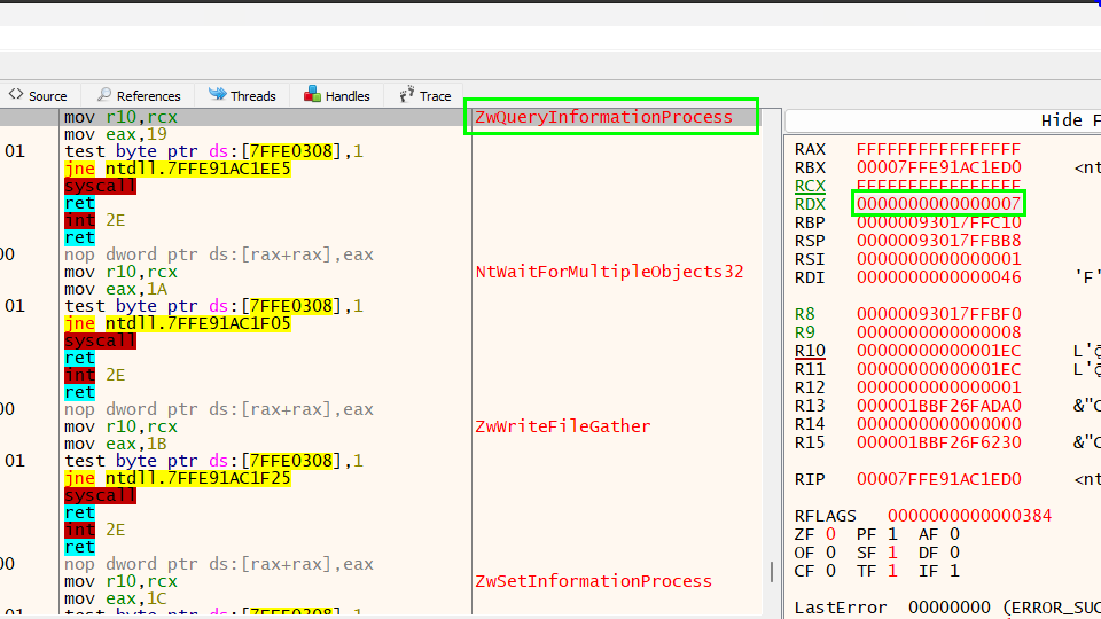Click the disassembly vertical scrollbar thumb
Image resolution: width=1101 pixels, height=619 pixels.
772,571
